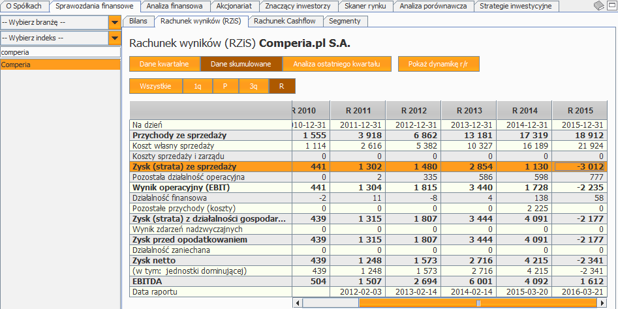Click 'Pokaż dynamikę r/r' button

click(x=439, y=64)
